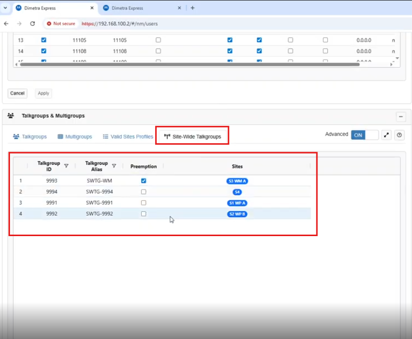Open the Valid Sites Profiles tab
Screen dimensions: 412x339
tap(128, 136)
